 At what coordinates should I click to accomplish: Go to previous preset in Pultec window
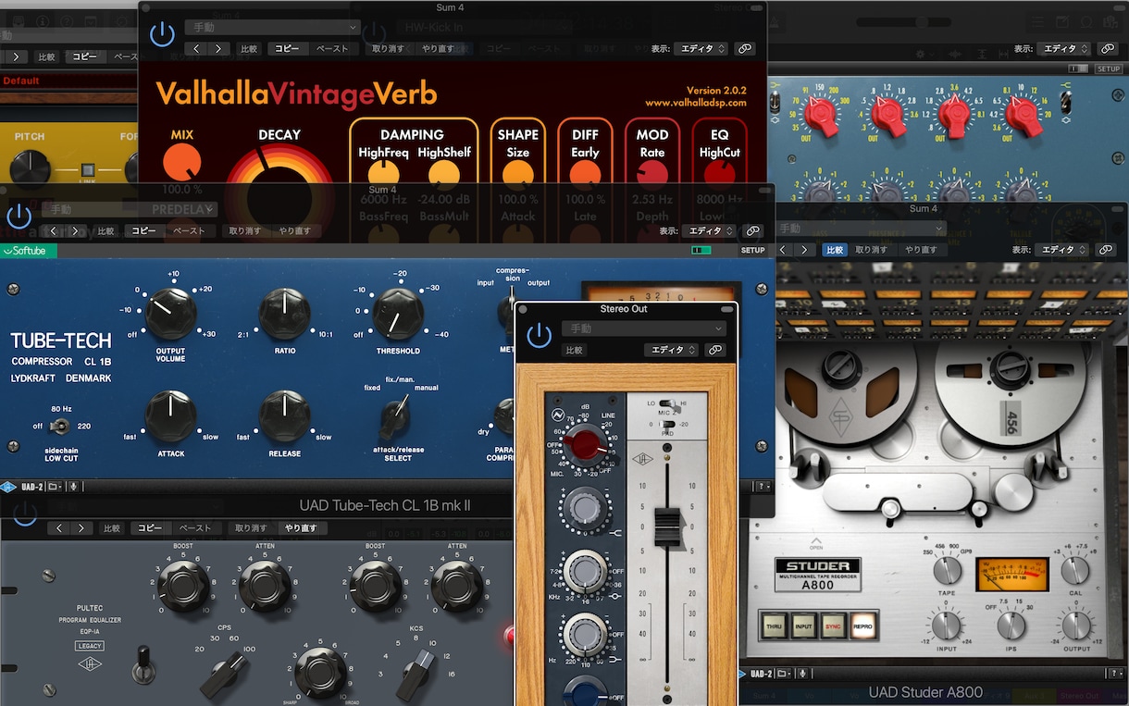point(60,528)
